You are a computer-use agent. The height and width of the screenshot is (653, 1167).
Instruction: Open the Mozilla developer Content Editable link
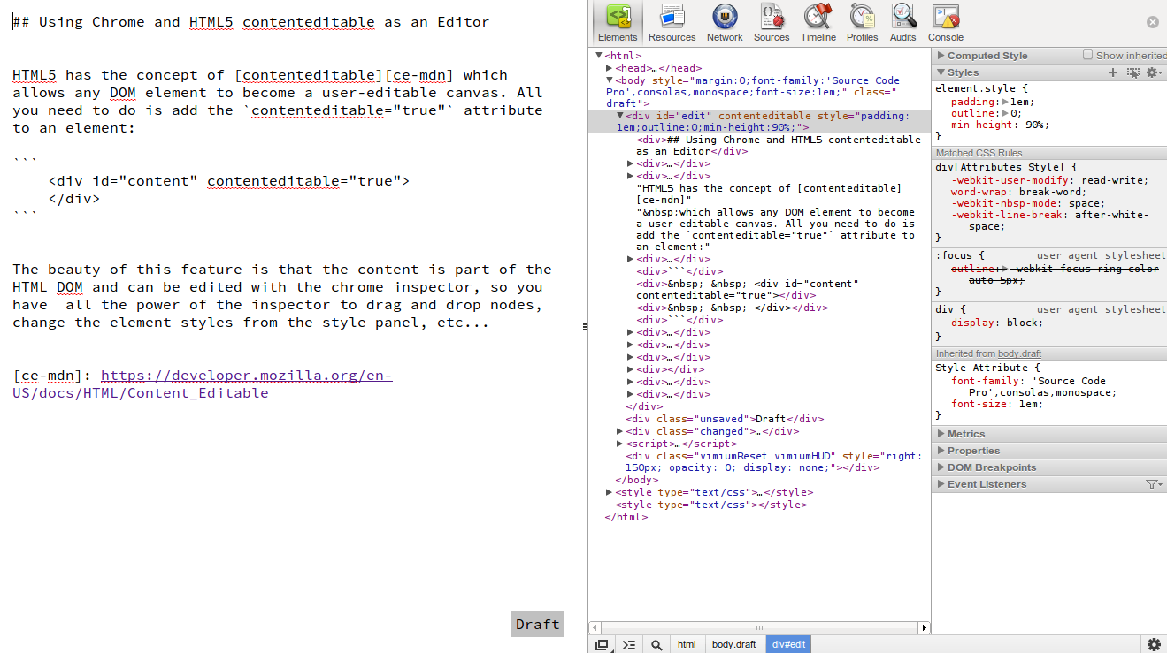[203, 384]
